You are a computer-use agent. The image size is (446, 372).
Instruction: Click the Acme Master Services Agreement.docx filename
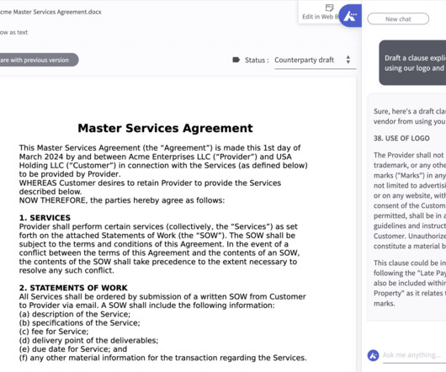click(x=50, y=12)
